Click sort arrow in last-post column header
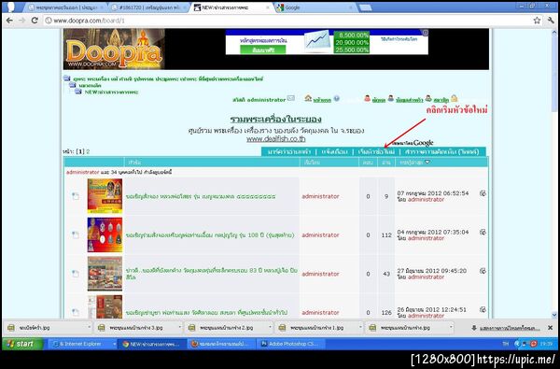560x369 pixels. pos(427,163)
